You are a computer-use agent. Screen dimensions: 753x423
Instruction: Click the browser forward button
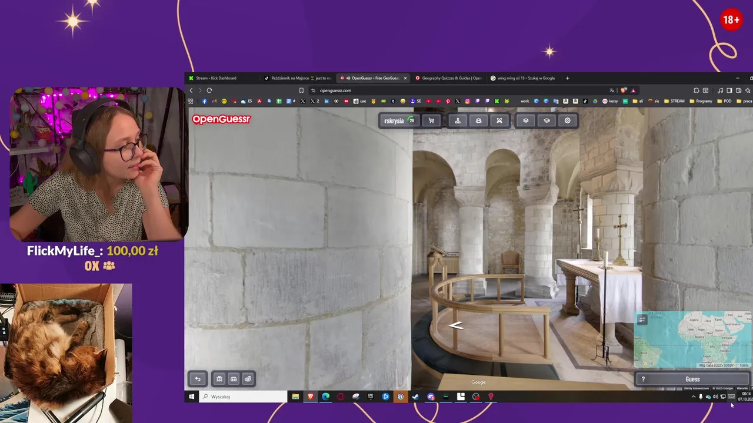click(x=200, y=90)
